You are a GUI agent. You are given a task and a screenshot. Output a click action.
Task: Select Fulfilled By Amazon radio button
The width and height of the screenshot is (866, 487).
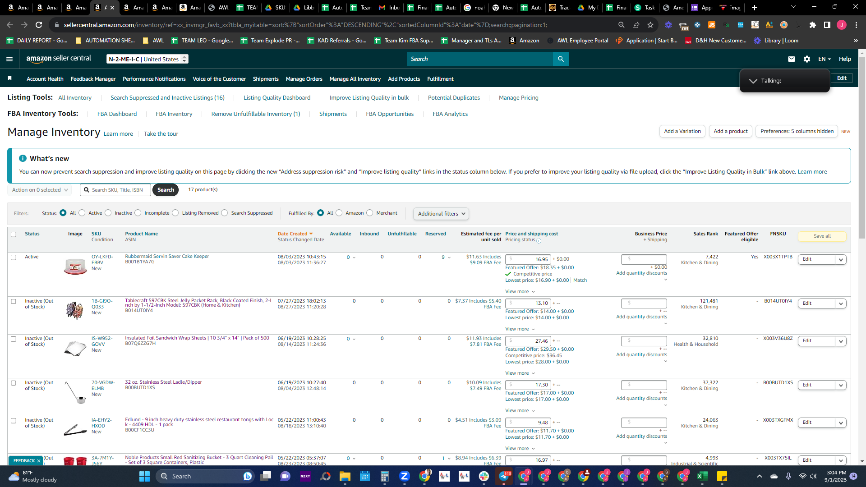coord(339,213)
